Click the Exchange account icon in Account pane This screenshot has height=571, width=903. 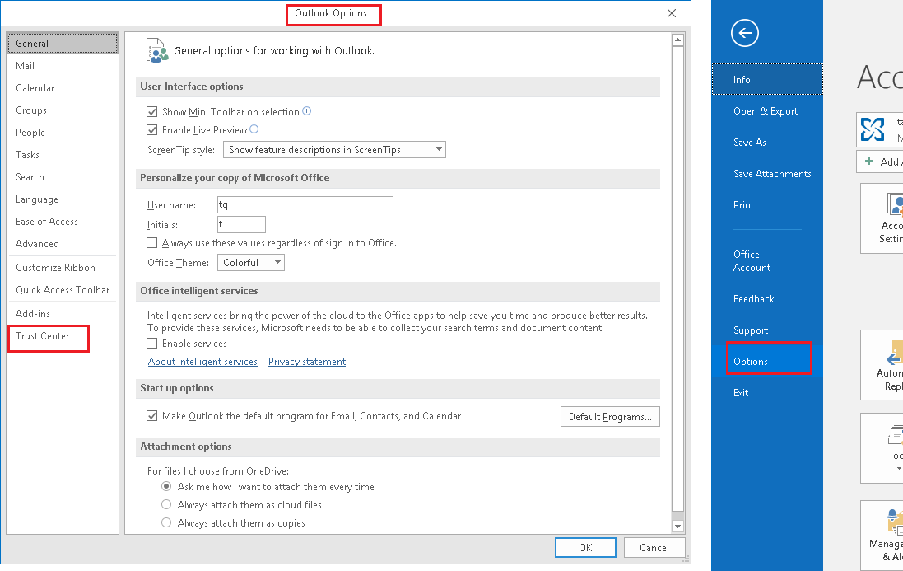(872, 129)
